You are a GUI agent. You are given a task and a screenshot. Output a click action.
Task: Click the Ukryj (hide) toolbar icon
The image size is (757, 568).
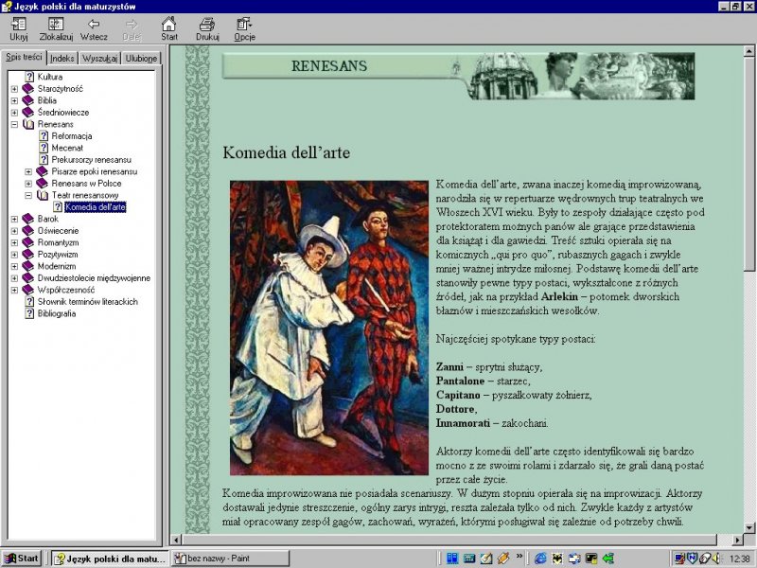(x=18, y=25)
